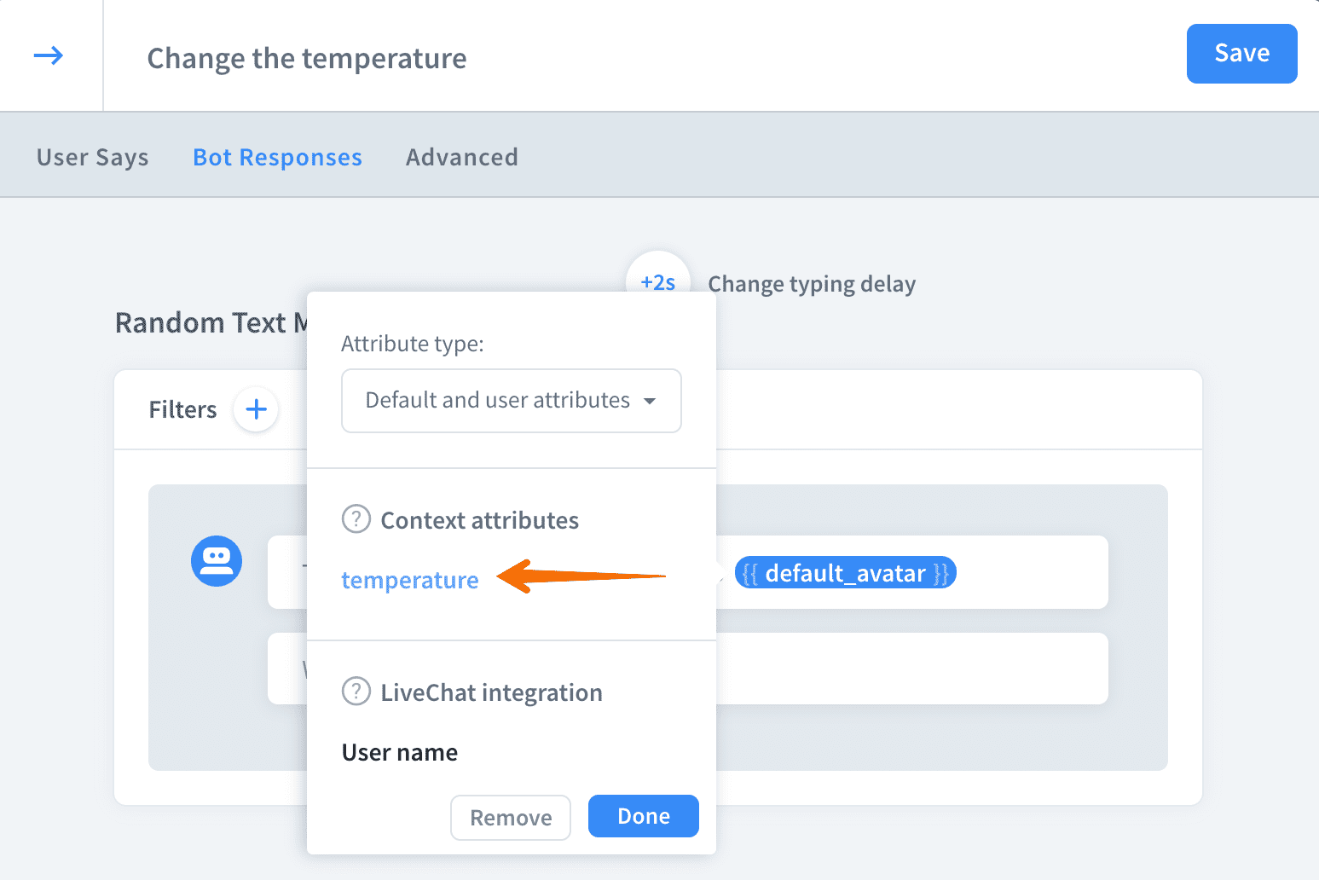
Task: Click the dropdown caret in Attribute type
Action: click(x=650, y=401)
